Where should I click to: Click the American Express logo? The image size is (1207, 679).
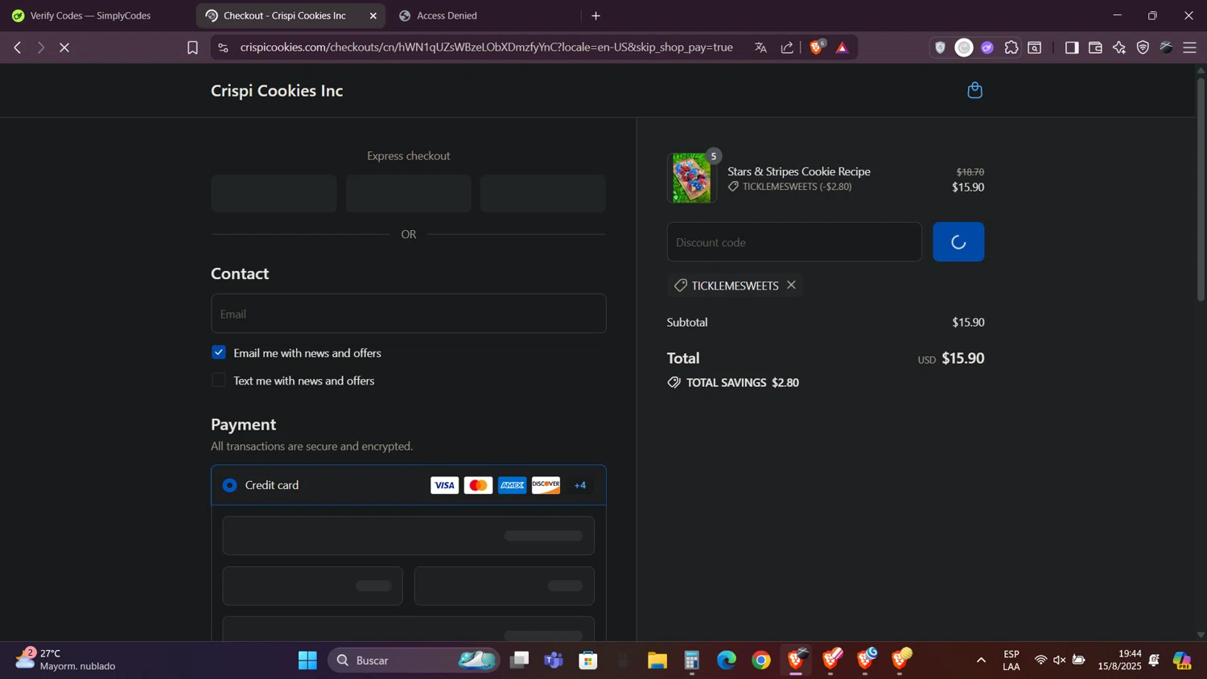(512, 485)
